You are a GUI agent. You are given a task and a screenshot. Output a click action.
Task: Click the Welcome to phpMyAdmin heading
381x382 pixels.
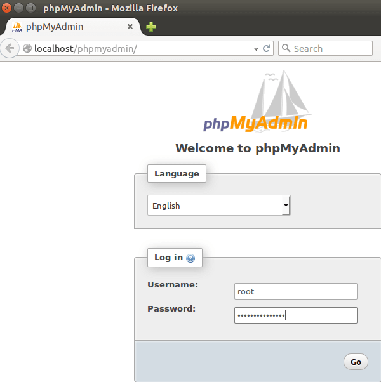point(258,148)
